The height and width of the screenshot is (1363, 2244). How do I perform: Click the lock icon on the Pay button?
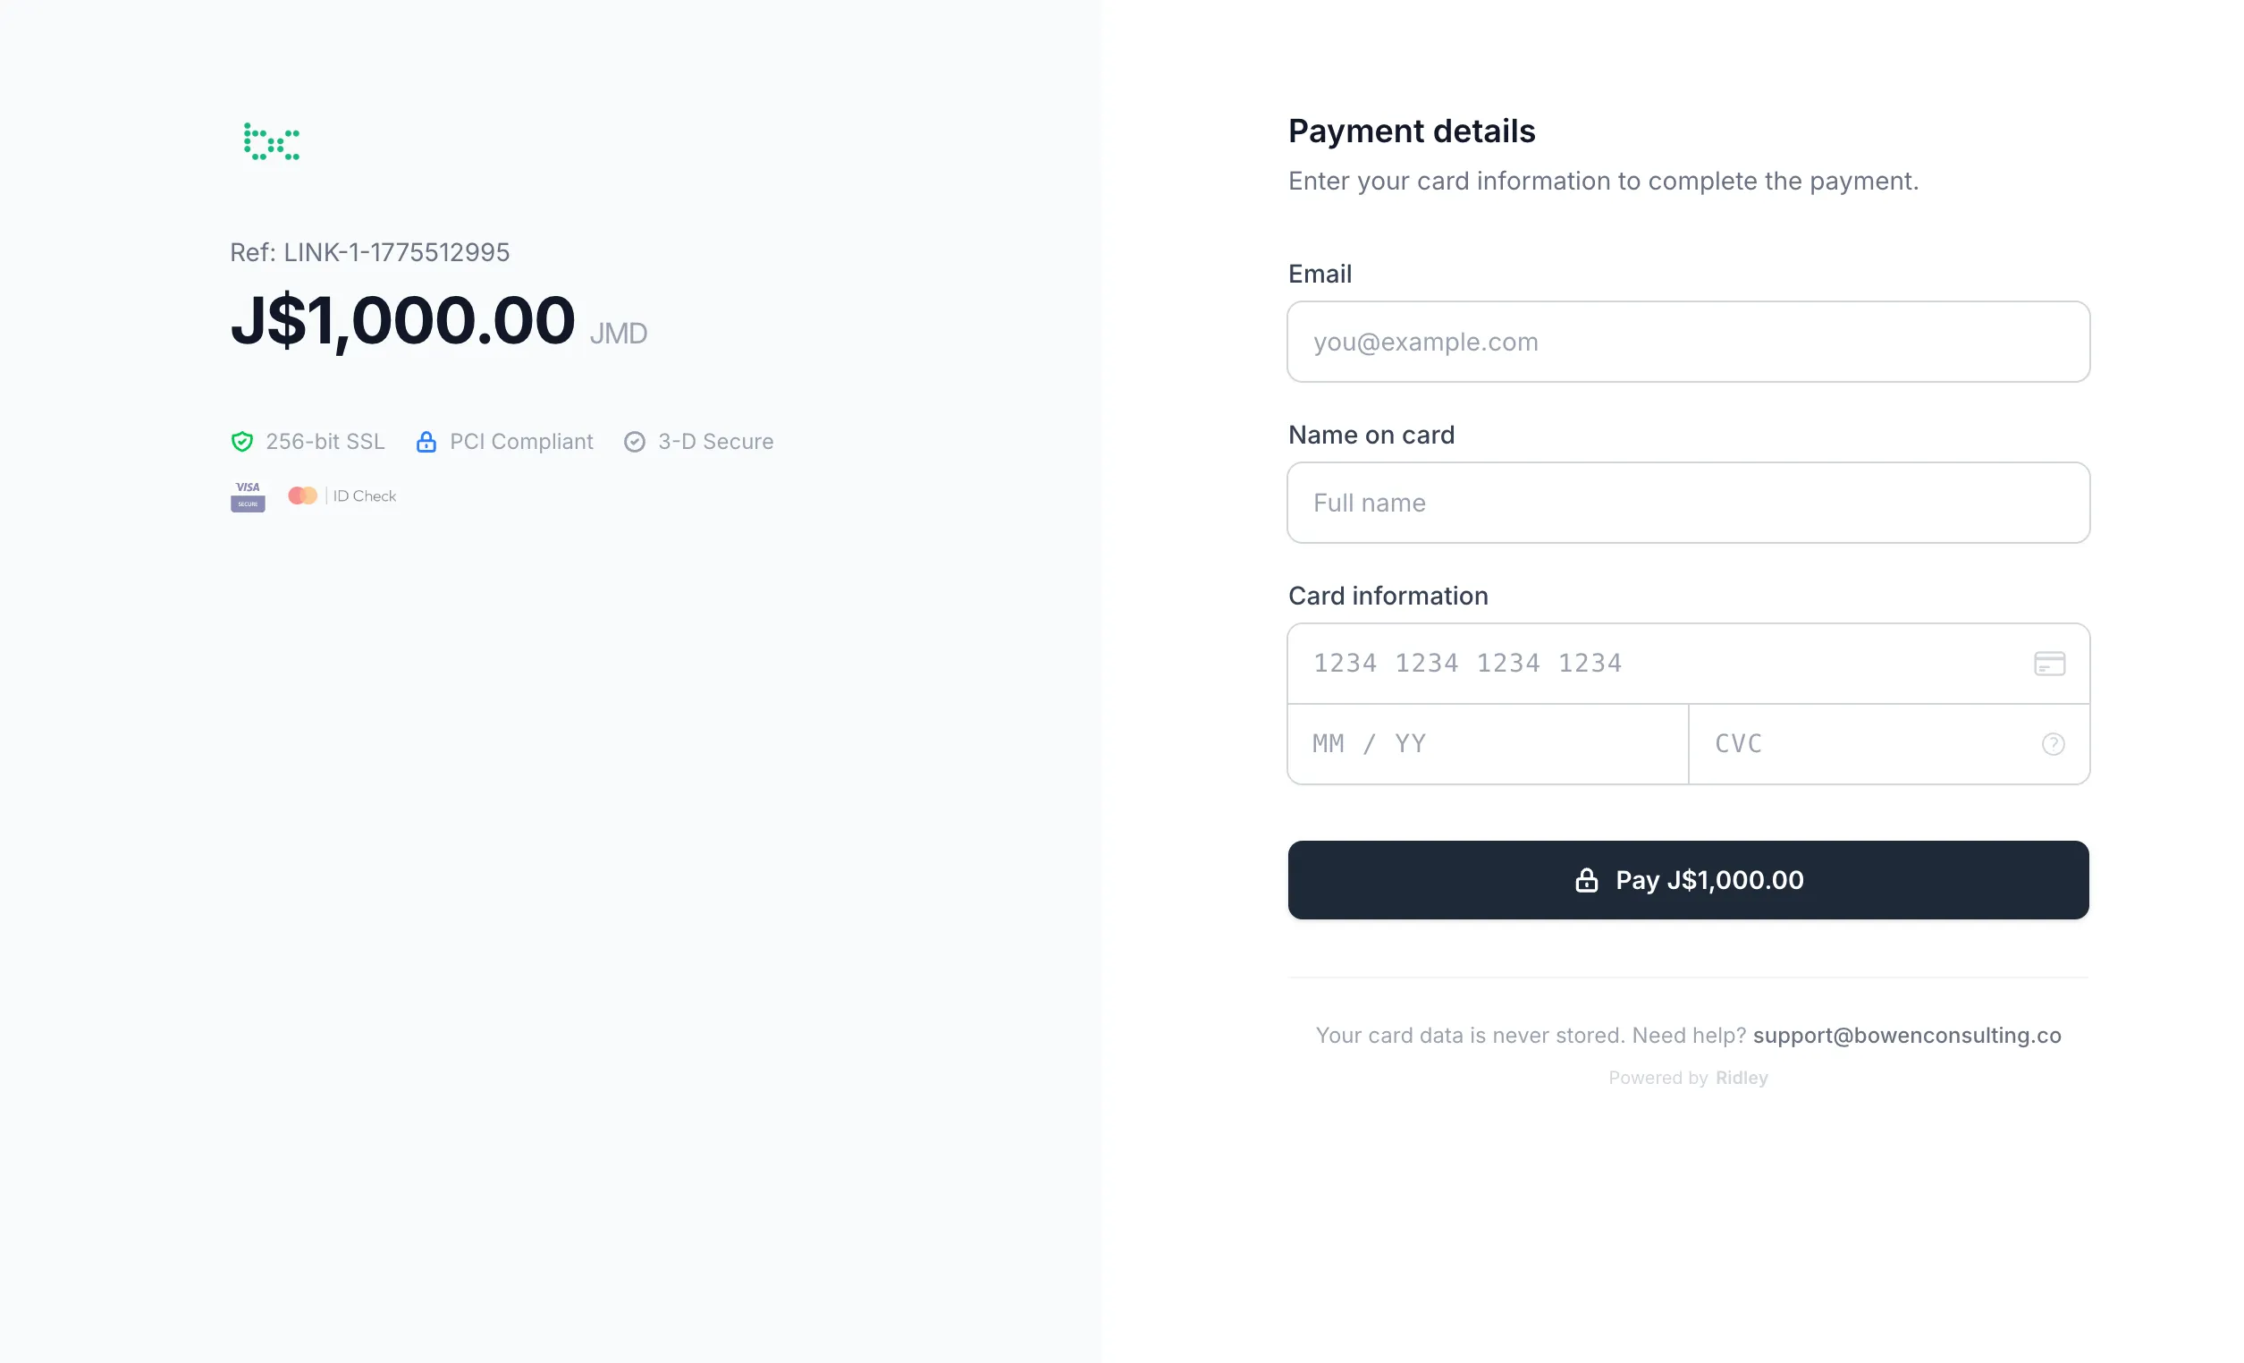pyautogui.click(x=1587, y=879)
